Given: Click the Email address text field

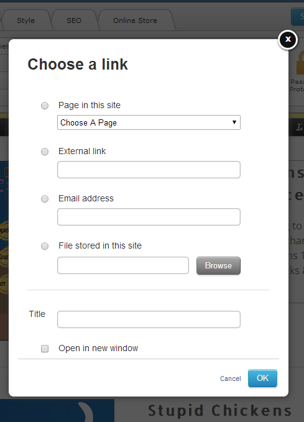Looking at the screenshot, I should (x=149, y=217).
